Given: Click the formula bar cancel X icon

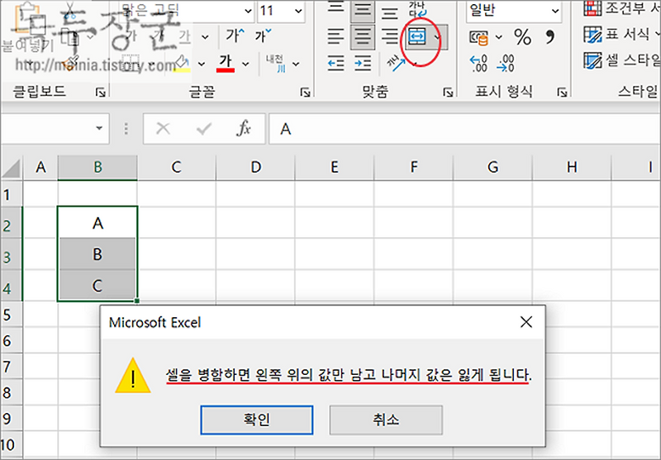Looking at the screenshot, I should pos(163,129).
